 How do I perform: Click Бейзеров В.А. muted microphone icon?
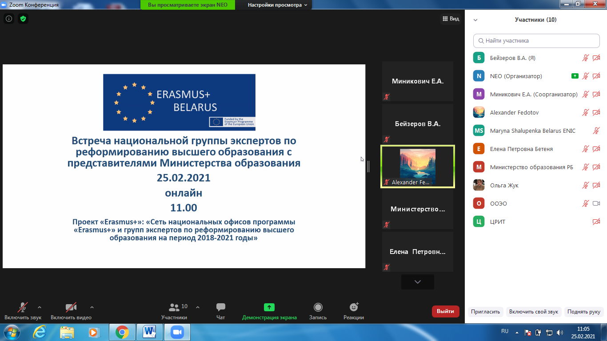coord(586,58)
